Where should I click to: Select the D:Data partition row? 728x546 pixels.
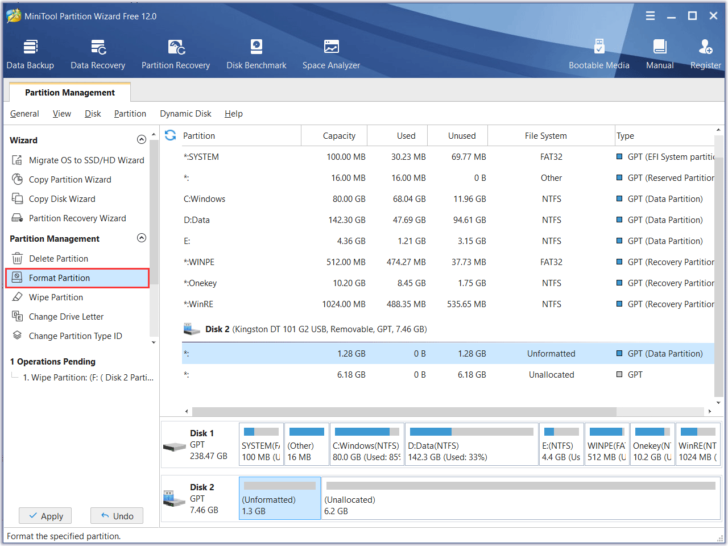pos(448,220)
